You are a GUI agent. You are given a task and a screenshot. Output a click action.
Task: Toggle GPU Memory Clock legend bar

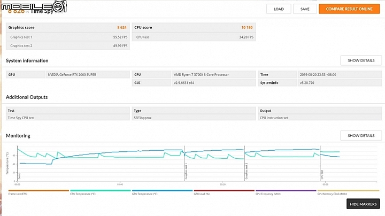pos(348,190)
